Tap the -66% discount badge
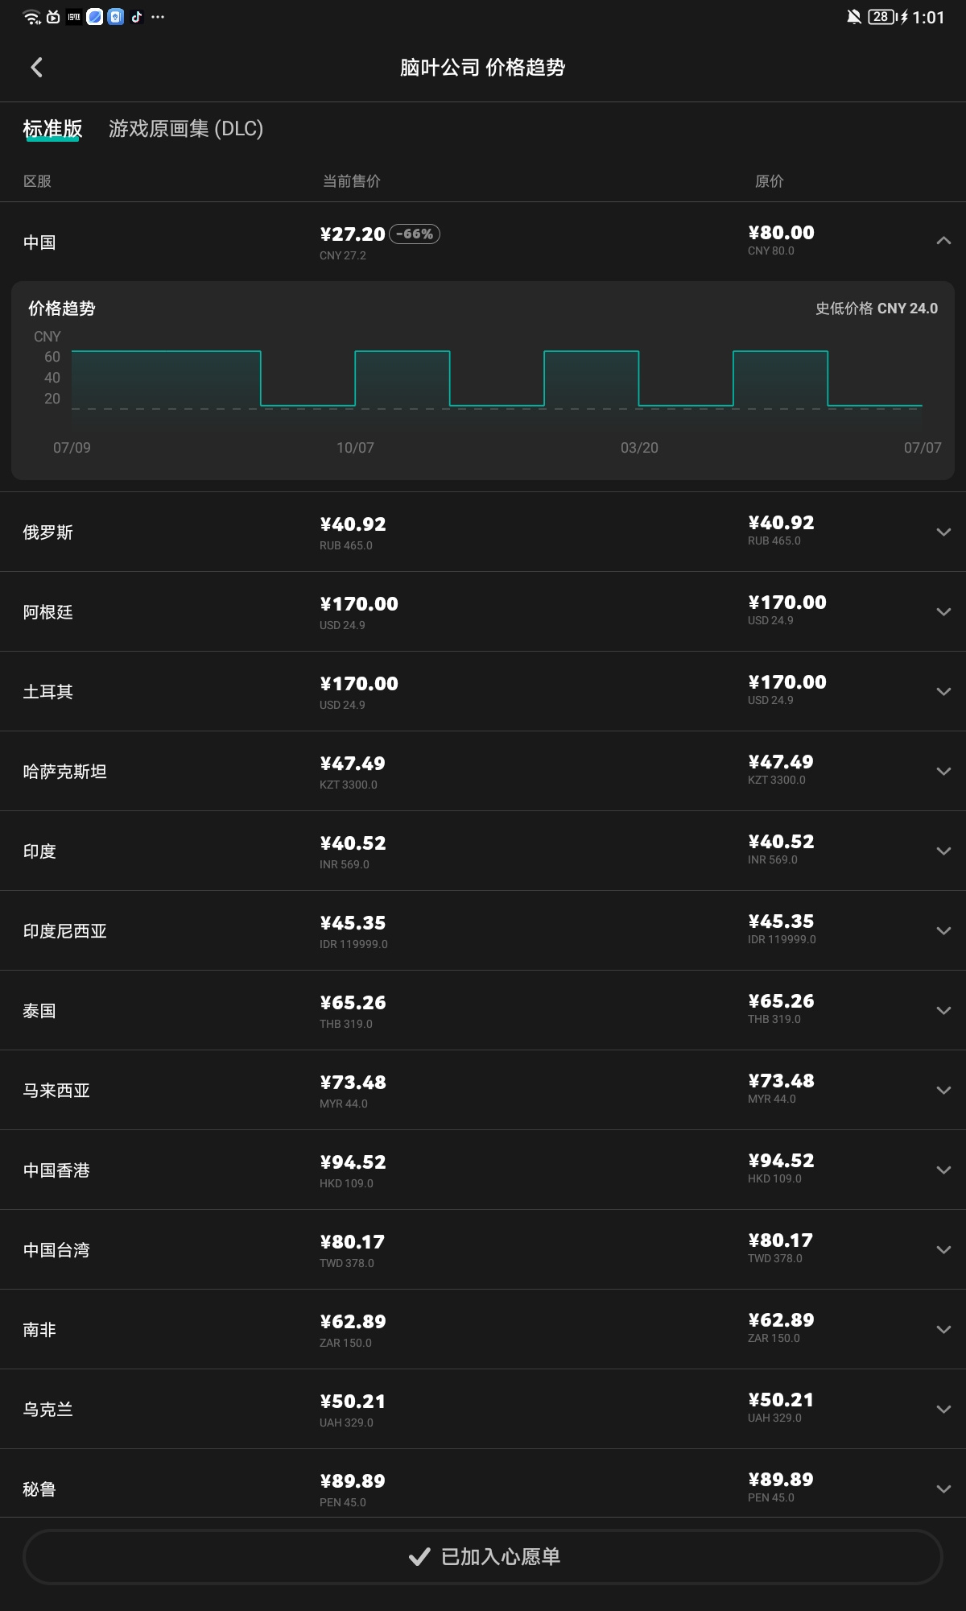 (415, 234)
